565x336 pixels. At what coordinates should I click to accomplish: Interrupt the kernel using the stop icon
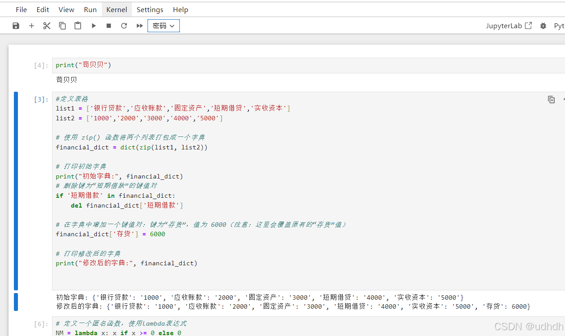click(108, 26)
